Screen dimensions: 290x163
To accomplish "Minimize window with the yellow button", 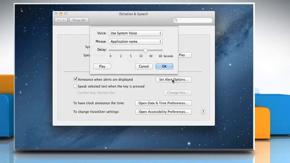I will [x=61, y=14].
